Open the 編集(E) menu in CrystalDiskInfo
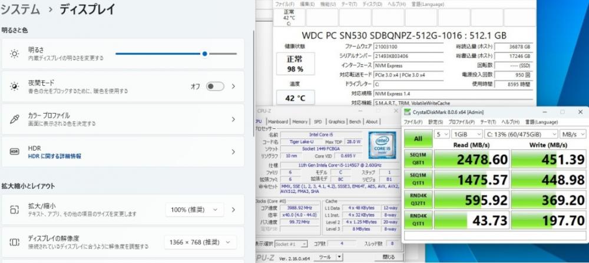This screenshot has height=263, width=589. [307, 4]
